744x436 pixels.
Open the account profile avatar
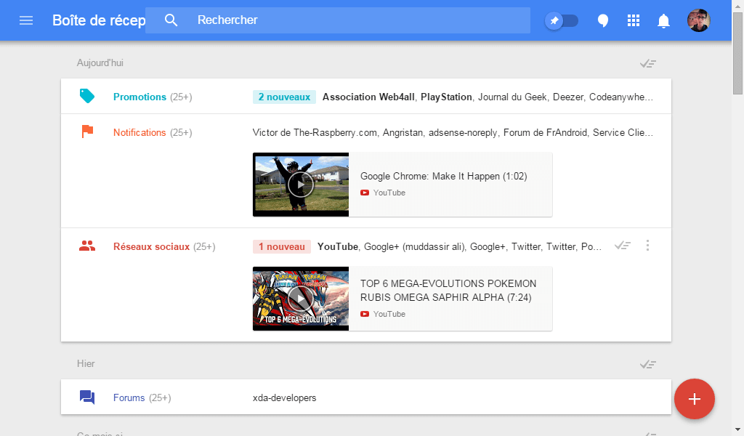(x=698, y=20)
